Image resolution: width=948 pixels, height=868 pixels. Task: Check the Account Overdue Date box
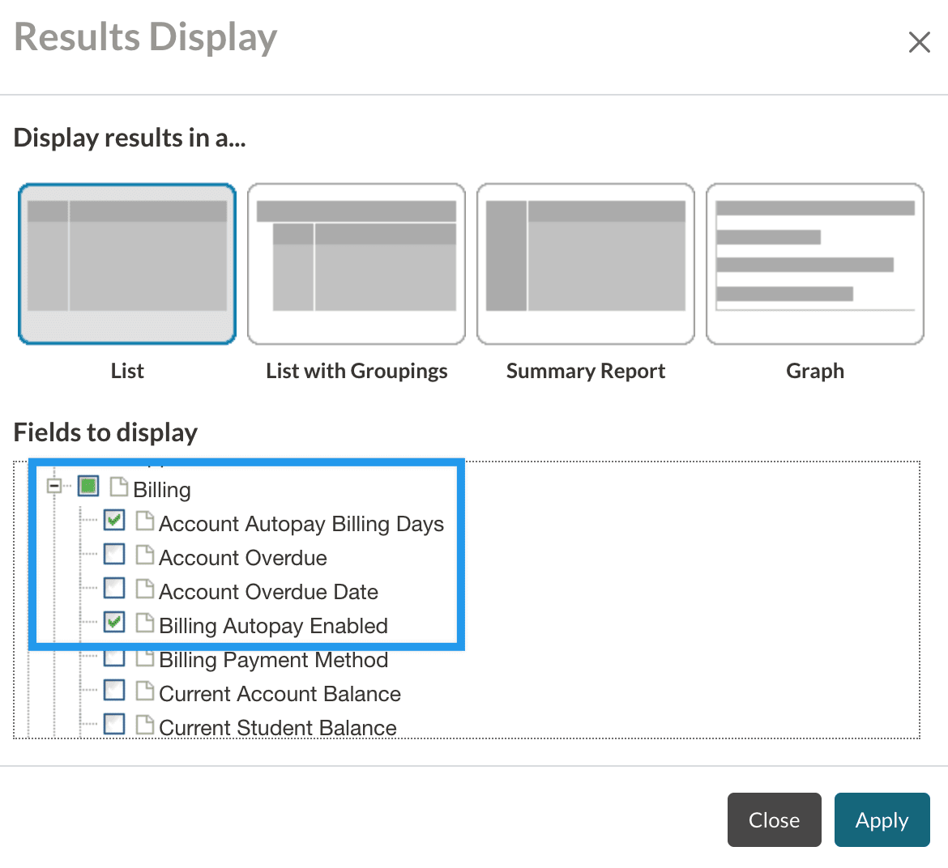[x=114, y=588]
